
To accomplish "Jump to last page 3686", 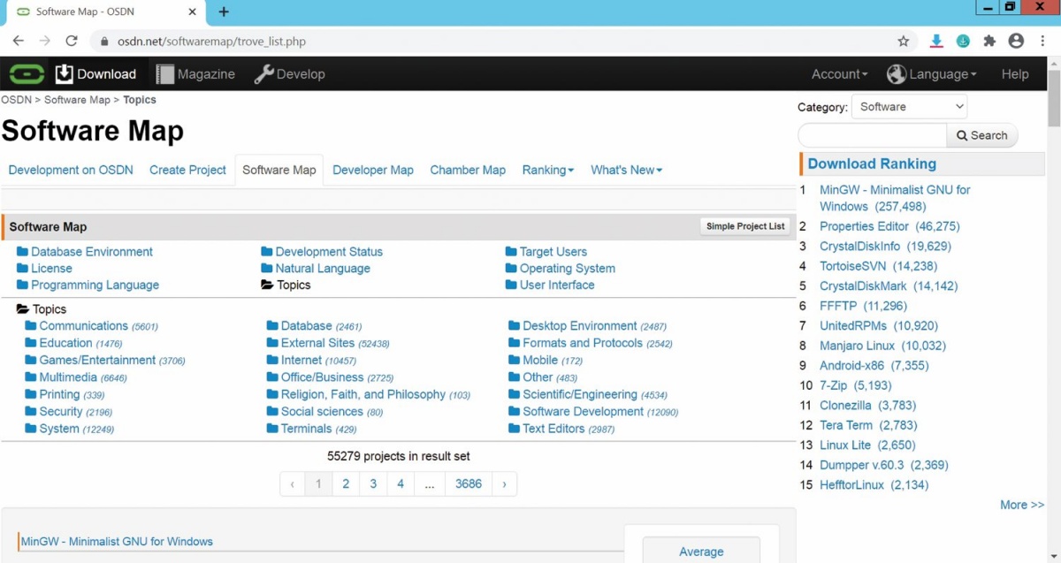I will (x=469, y=483).
